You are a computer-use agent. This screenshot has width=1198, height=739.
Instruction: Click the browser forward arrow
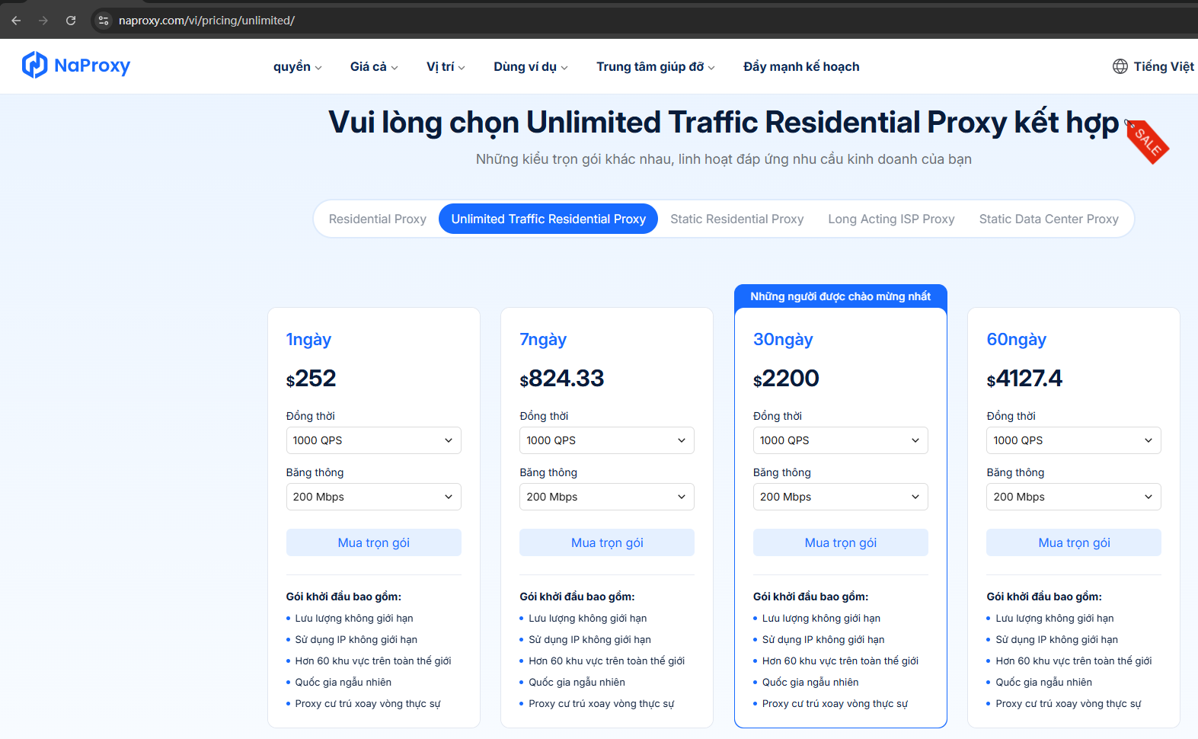[x=43, y=21]
